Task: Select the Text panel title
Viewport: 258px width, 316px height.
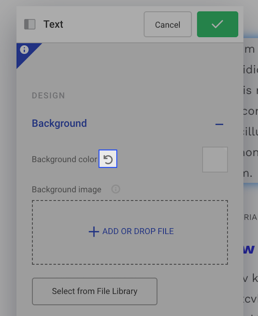Action: pyautogui.click(x=53, y=24)
